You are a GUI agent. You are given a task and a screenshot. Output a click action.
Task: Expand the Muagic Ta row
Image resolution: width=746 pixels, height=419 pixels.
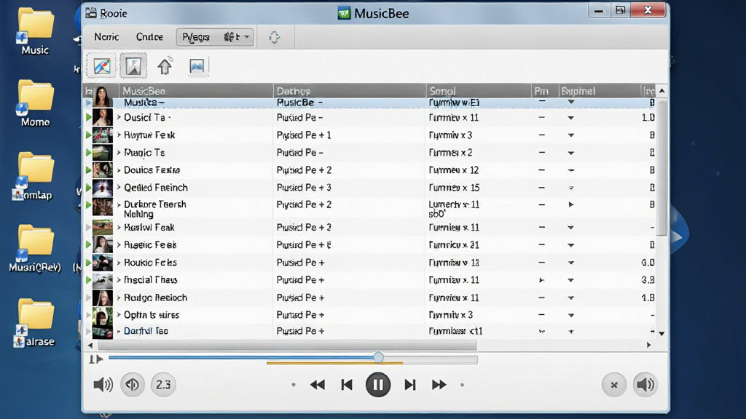(x=119, y=153)
